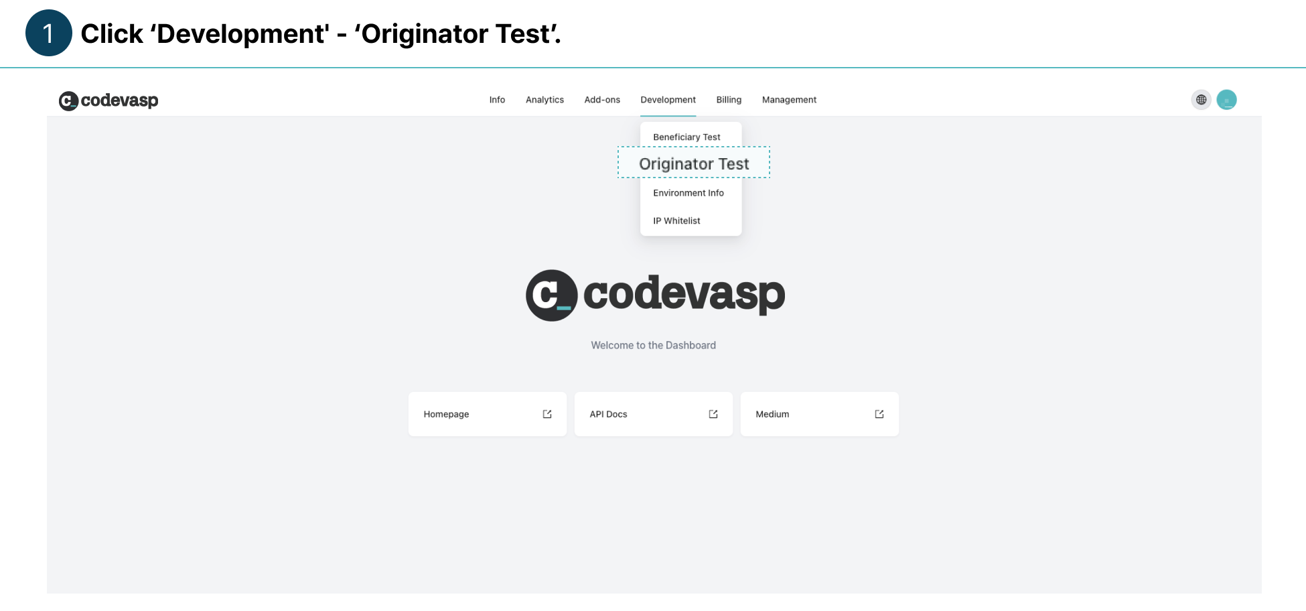Open the Analytics menu

(x=545, y=100)
